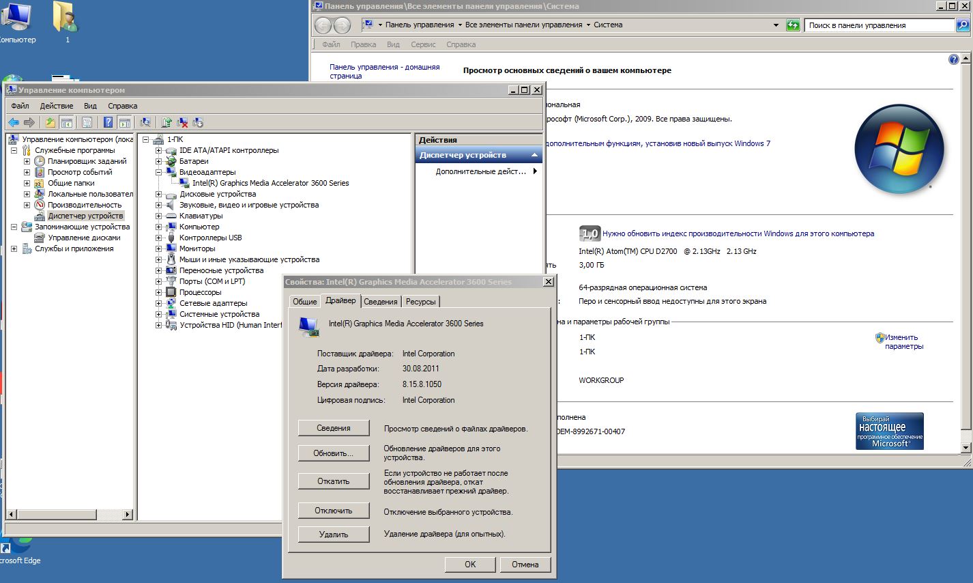Collapse the Запоминающие устройства node
This screenshot has width=973, height=583.
coord(14,227)
